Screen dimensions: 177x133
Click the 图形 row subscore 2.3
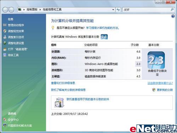(x=138, y=64)
